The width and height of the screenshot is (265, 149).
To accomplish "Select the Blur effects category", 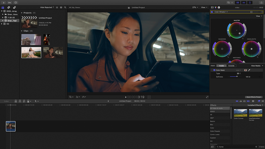I will [x=212, y=125].
